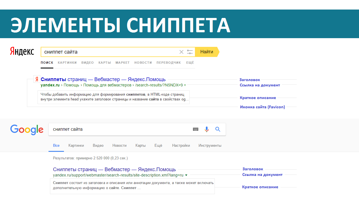This screenshot has width=359, height=202.
Task: Open Google Настройки menu
Action: click(x=181, y=145)
